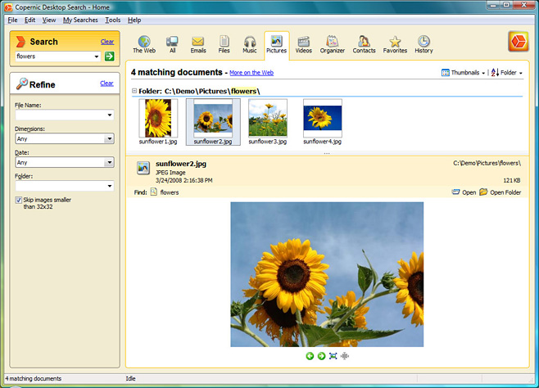Open the Videos category
Image resolution: width=539 pixels, height=388 pixels.
304,45
